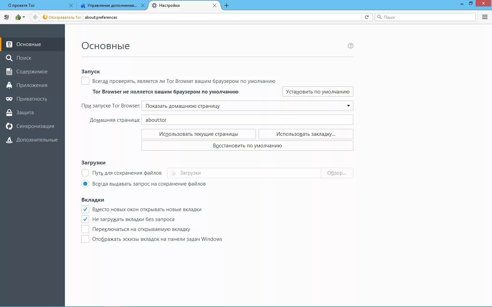Open Защита settings section
This screenshot has height=307, width=492.
32,113
